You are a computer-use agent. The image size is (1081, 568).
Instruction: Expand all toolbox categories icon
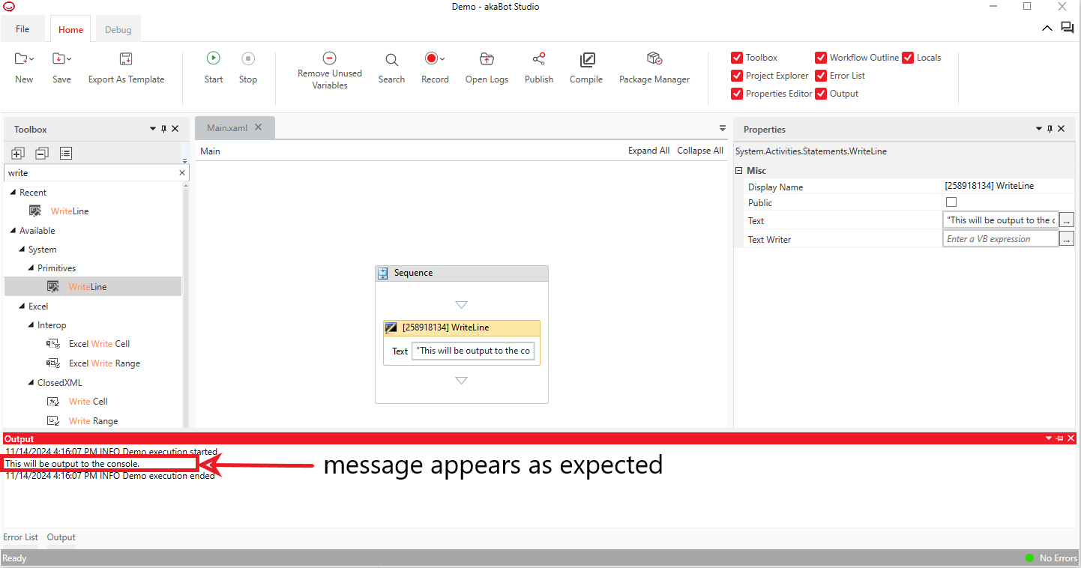click(18, 153)
